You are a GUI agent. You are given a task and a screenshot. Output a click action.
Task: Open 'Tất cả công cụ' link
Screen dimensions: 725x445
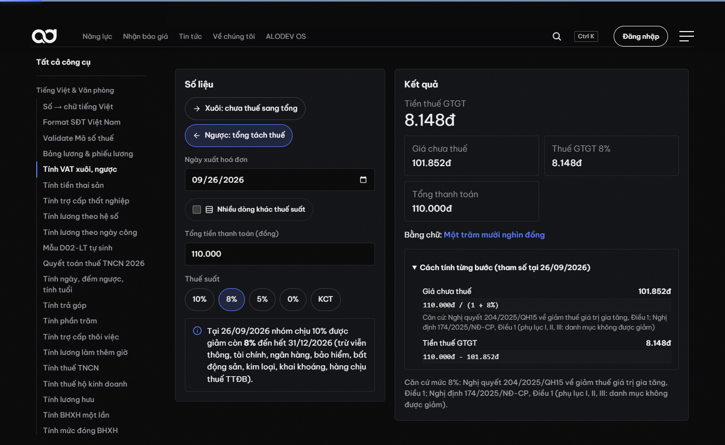coord(64,62)
